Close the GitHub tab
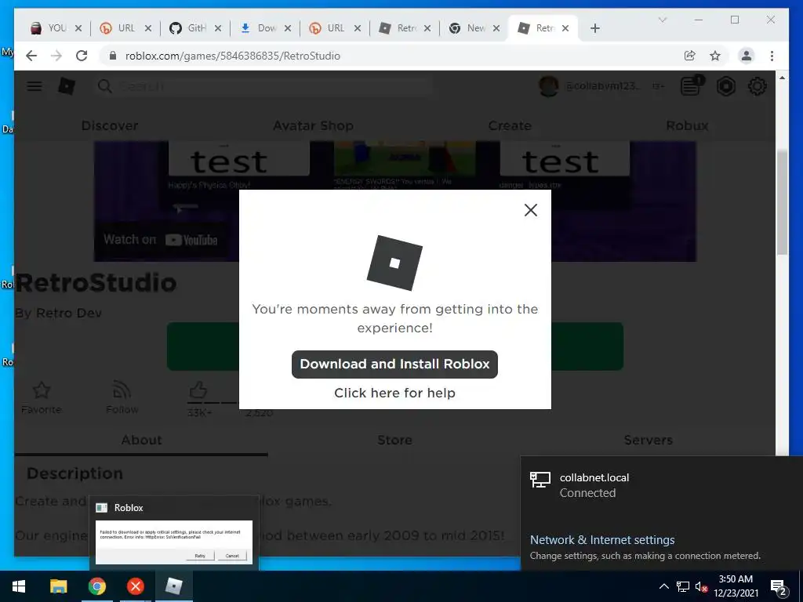This screenshot has width=803, height=602. pyautogui.click(x=218, y=28)
